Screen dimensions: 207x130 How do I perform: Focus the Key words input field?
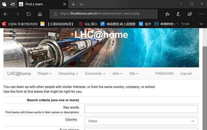pos(141,109)
